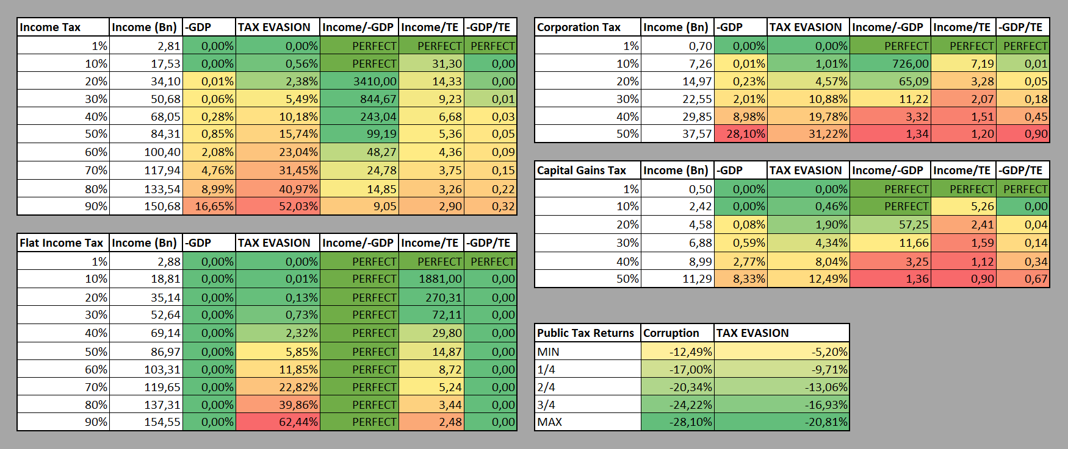Select the Public Tax Returns header cell
This screenshot has width=1068, height=449.
[x=587, y=333]
